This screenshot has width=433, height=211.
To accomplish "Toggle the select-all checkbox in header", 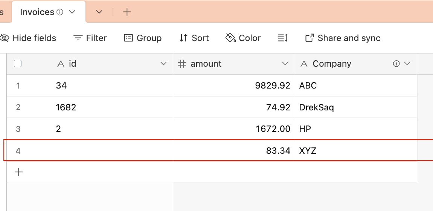I will (x=18, y=64).
